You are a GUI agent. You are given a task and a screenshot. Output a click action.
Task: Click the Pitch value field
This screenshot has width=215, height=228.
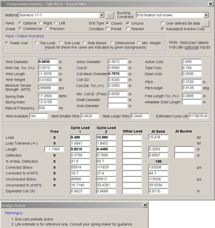(x=192, y=82)
